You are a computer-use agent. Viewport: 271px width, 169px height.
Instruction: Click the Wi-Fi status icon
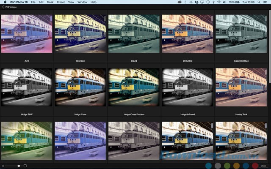(x=219, y=2)
